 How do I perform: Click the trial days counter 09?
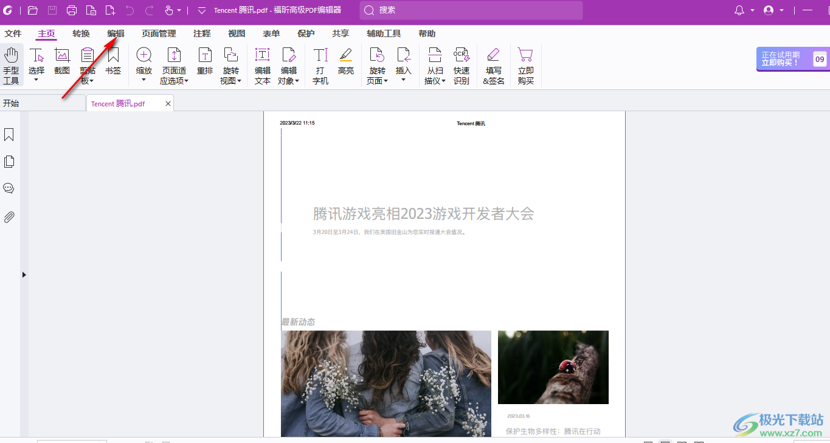820,59
